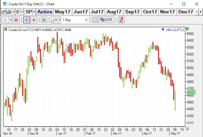Viewport: 203px width, 137px height.
Task: Select the Dec17 contract tab
Action: tap(186, 12)
